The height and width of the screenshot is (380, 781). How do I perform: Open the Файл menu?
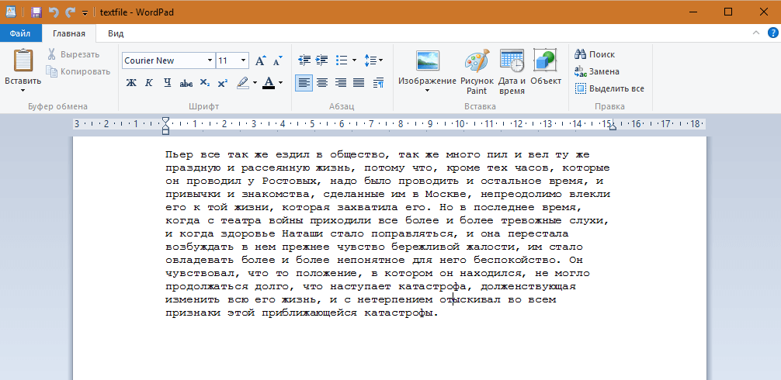20,34
